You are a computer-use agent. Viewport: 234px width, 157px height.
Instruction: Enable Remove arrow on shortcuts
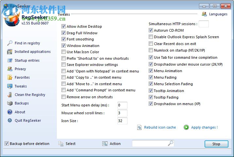click(64, 97)
